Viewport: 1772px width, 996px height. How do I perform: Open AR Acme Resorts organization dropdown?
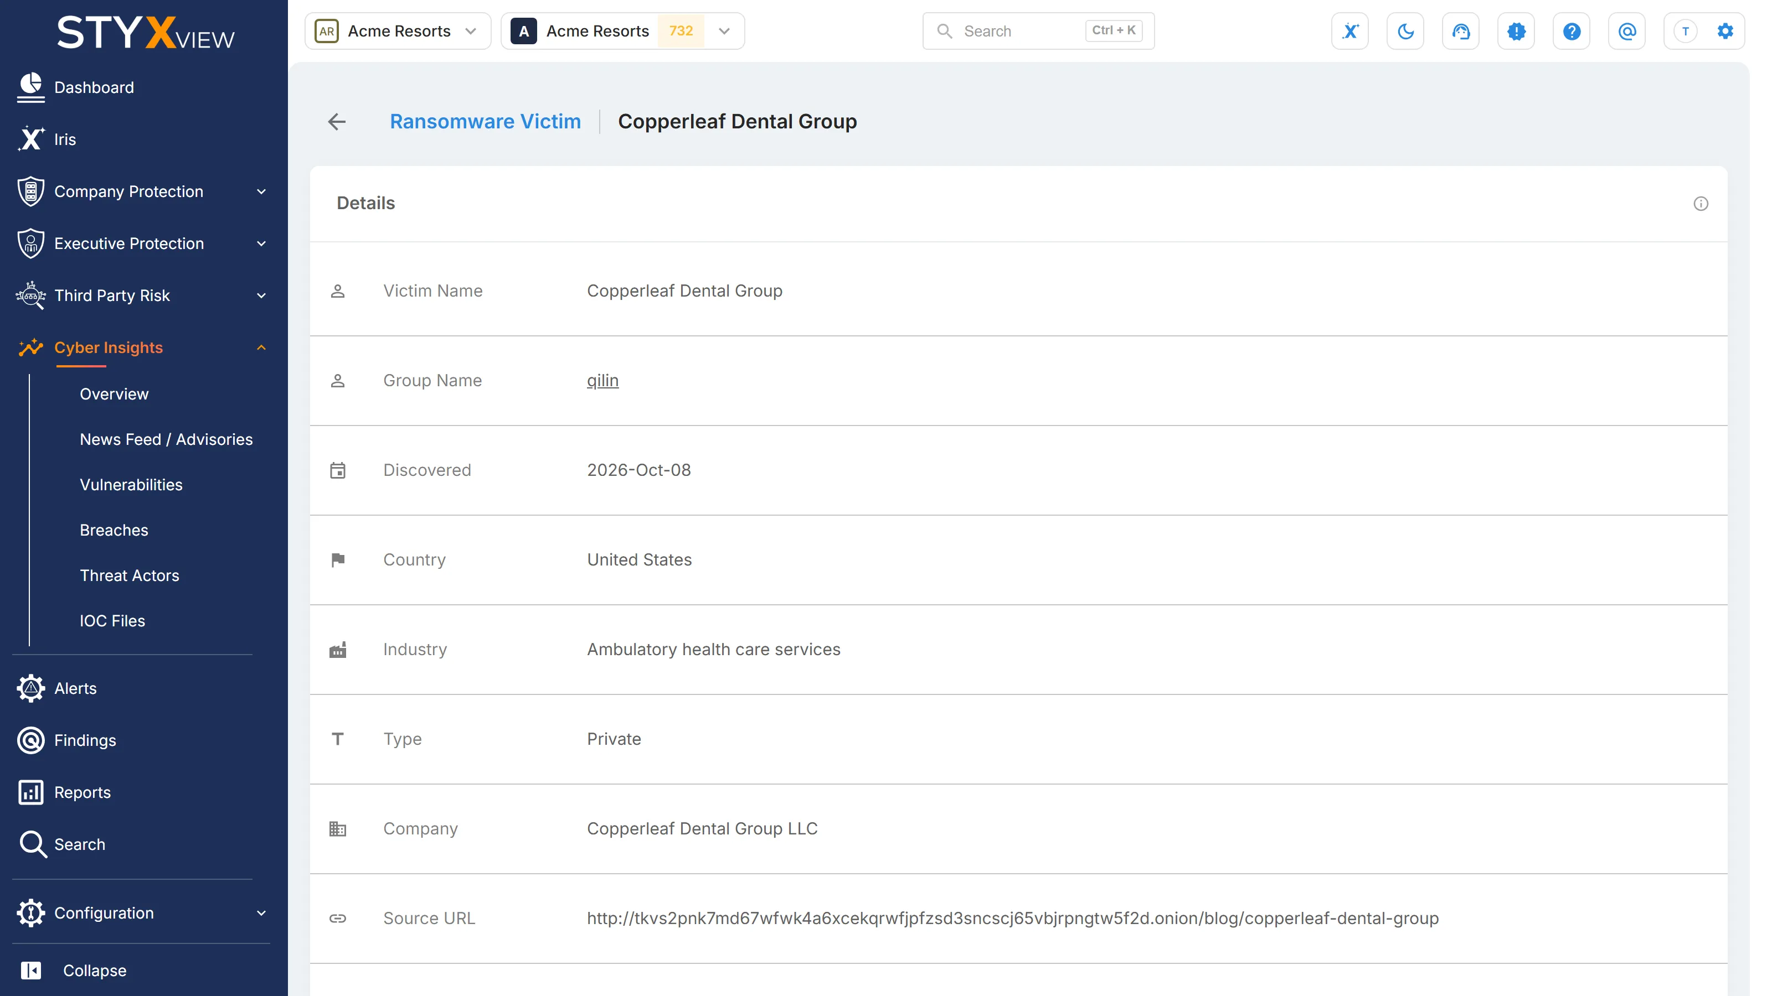coord(398,31)
